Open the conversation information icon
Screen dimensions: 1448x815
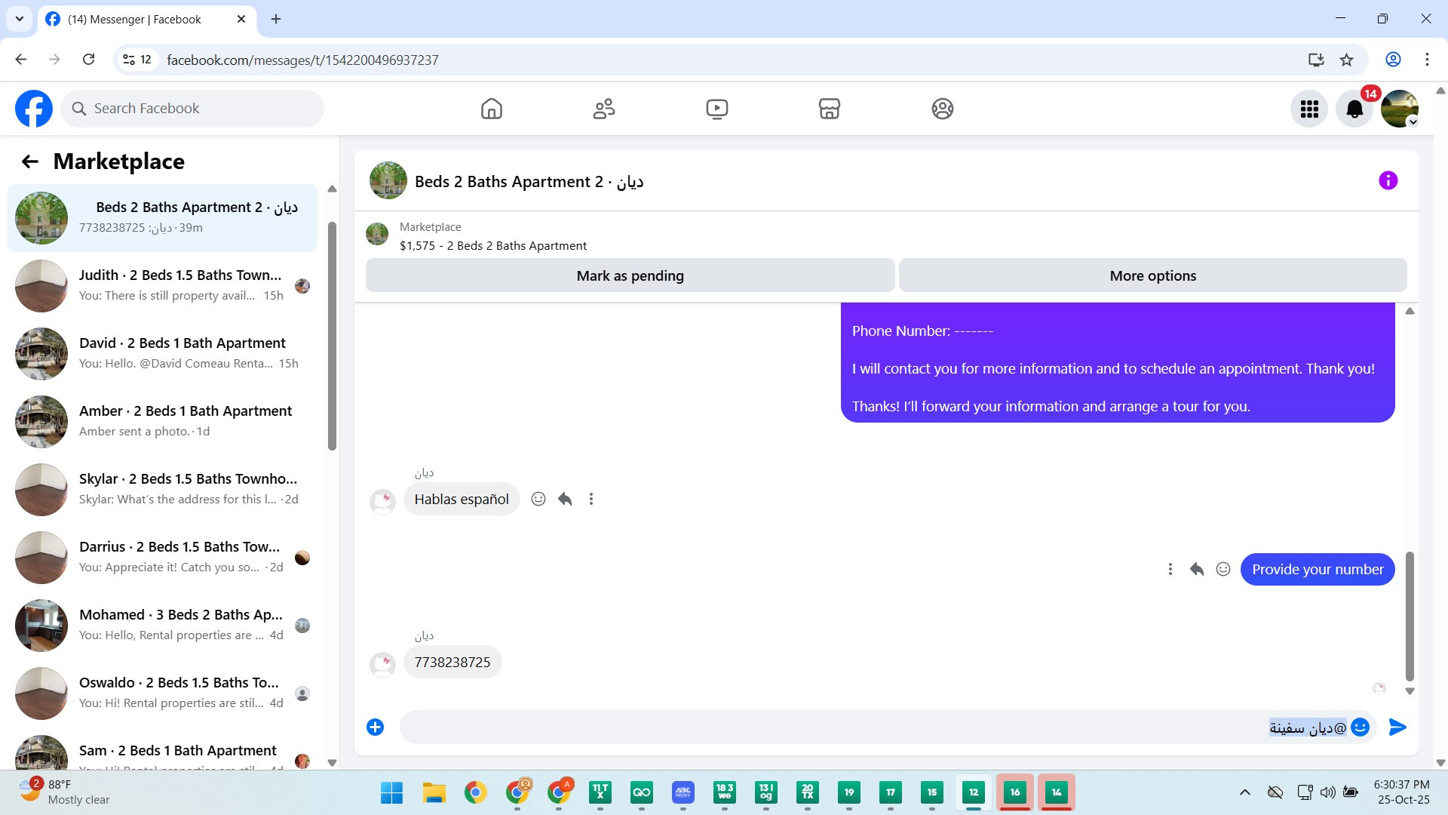pyautogui.click(x=1388, y=180)
